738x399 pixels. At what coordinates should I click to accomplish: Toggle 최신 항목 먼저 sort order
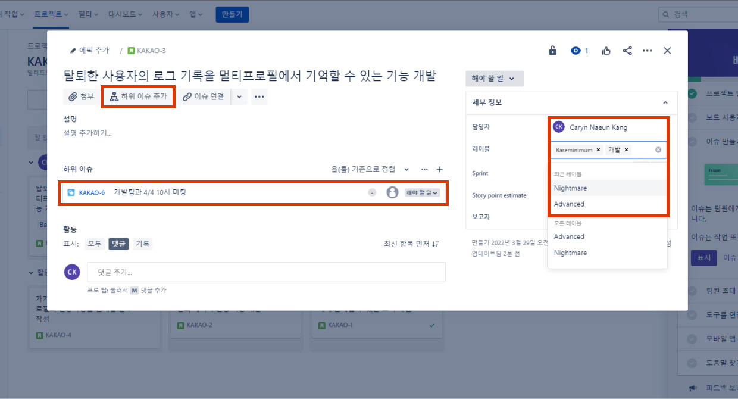click(x=411, y=244)
